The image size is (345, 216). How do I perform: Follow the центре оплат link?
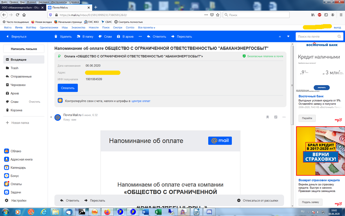coord(141,101)
